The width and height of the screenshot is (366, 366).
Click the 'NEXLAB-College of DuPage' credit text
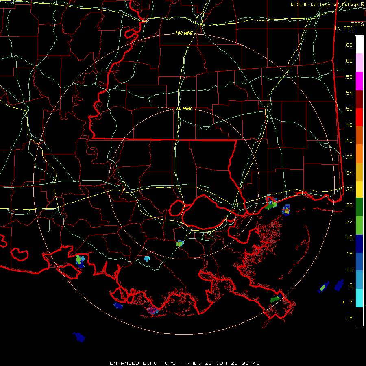[x=325, y=4]
